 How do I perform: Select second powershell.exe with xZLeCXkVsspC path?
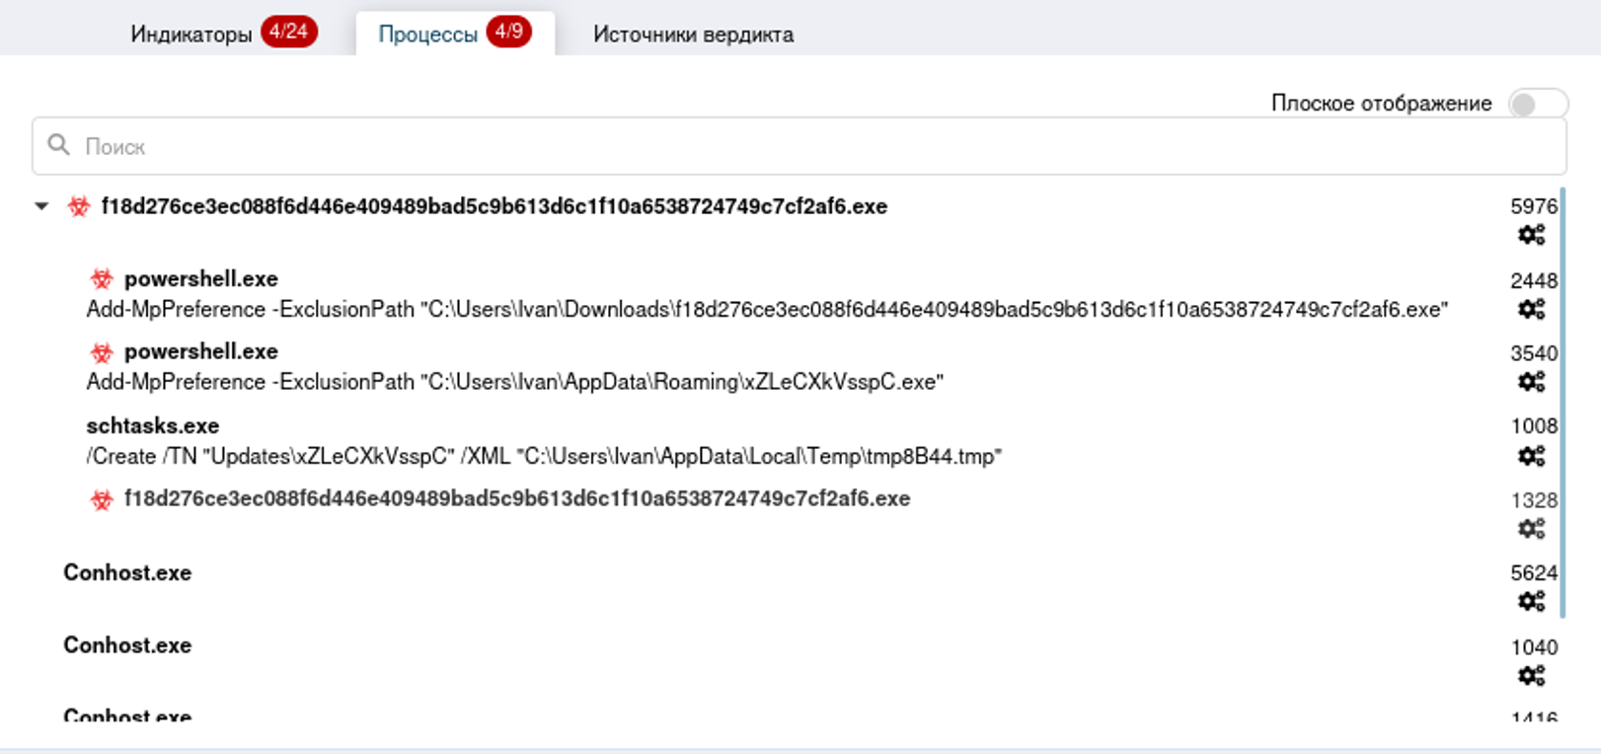click(x=201, y=352)
